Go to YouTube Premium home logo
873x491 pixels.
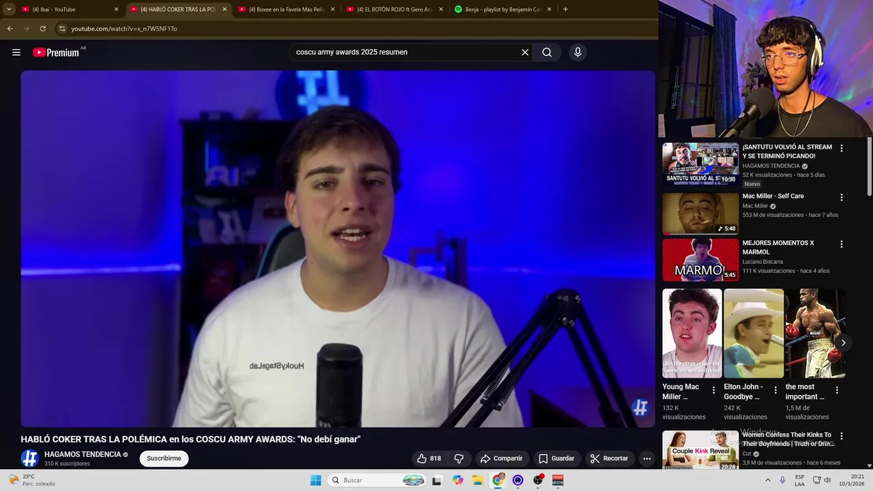pos(56,53)
